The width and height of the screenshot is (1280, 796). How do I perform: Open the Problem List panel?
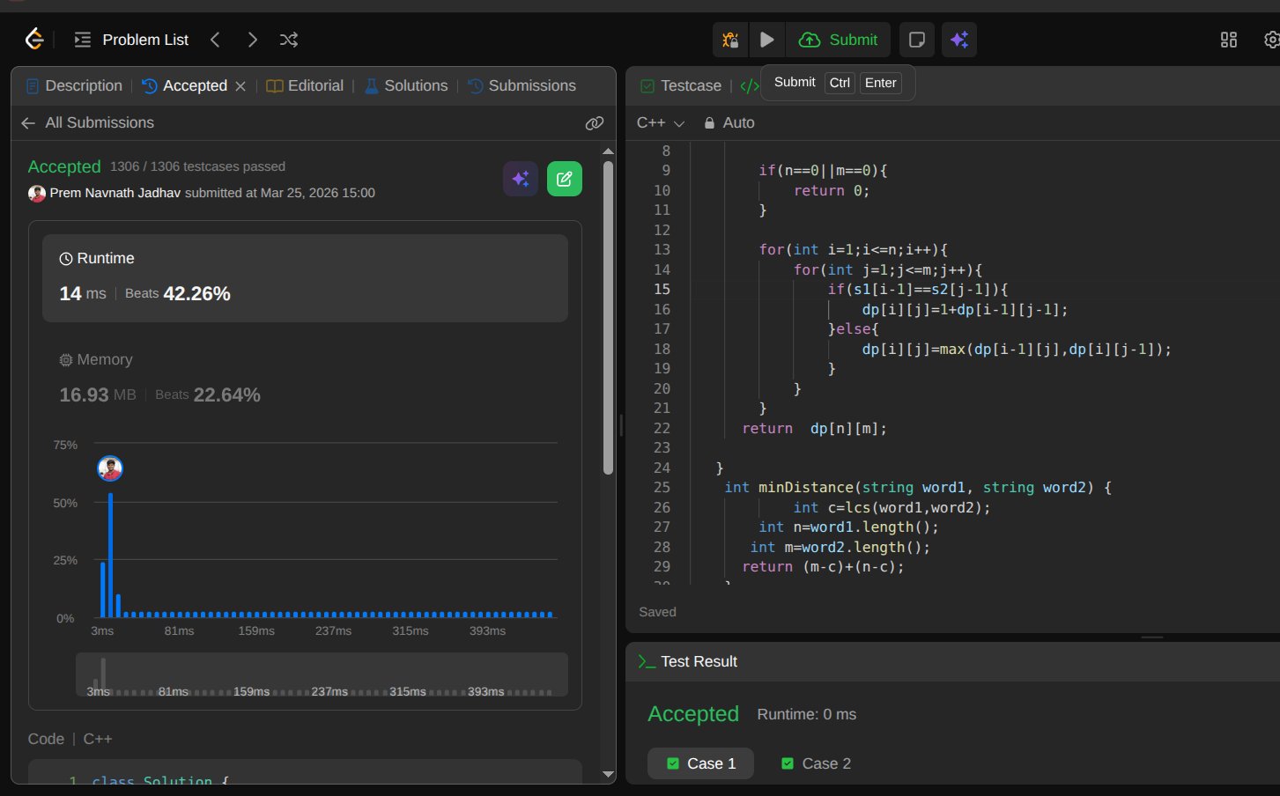[x=131, y=40]
